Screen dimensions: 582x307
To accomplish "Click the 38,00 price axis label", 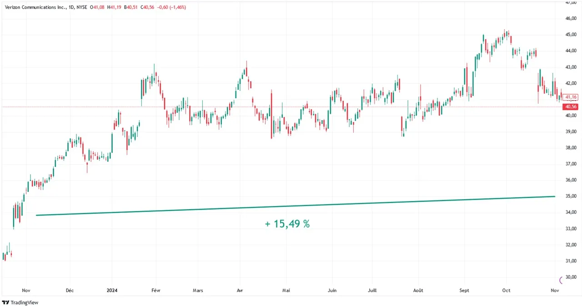I will tap(571, 148).
